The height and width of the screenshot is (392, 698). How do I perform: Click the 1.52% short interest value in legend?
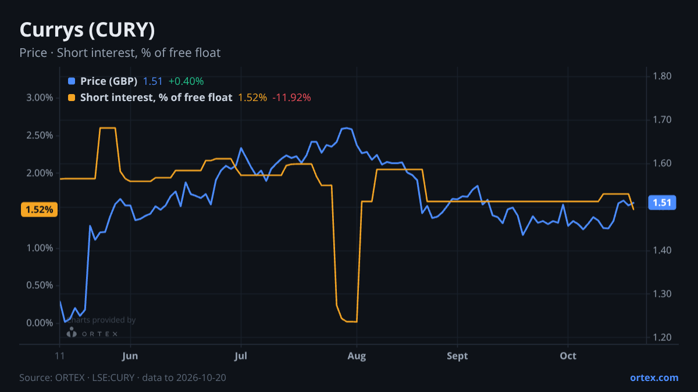[x=252, y=98]
